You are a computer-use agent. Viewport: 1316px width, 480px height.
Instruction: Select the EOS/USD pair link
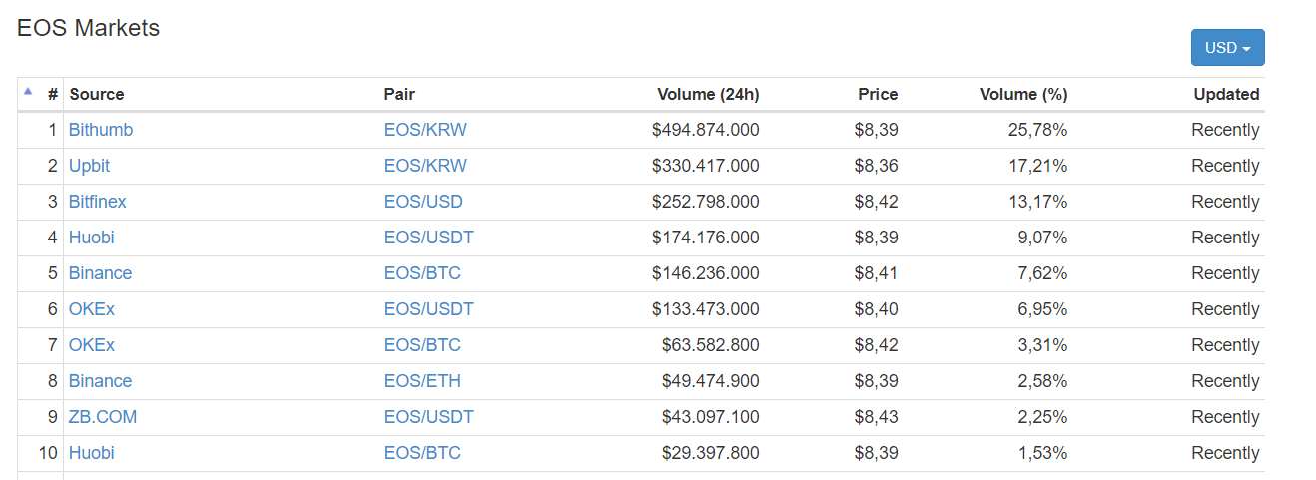(x=423, y=202)
